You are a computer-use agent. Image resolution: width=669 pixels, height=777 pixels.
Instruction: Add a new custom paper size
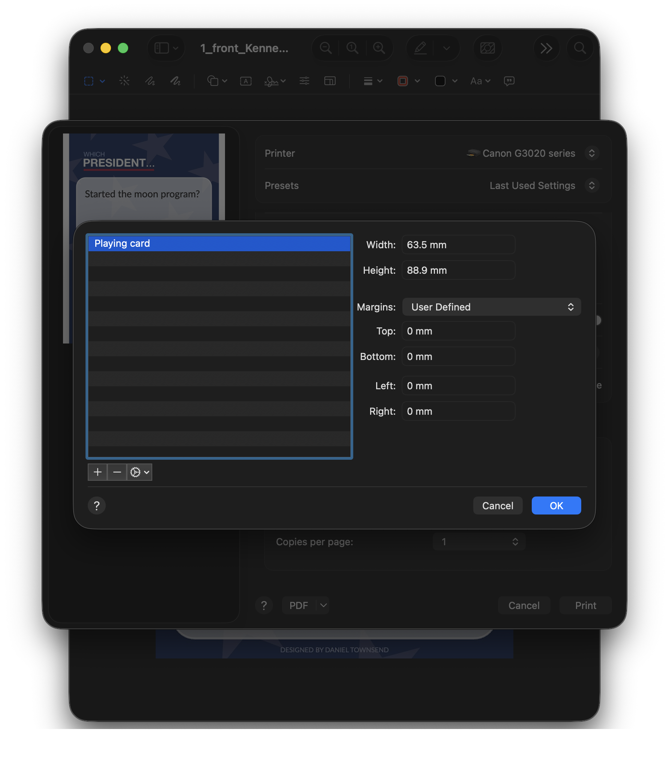point(97,472)
